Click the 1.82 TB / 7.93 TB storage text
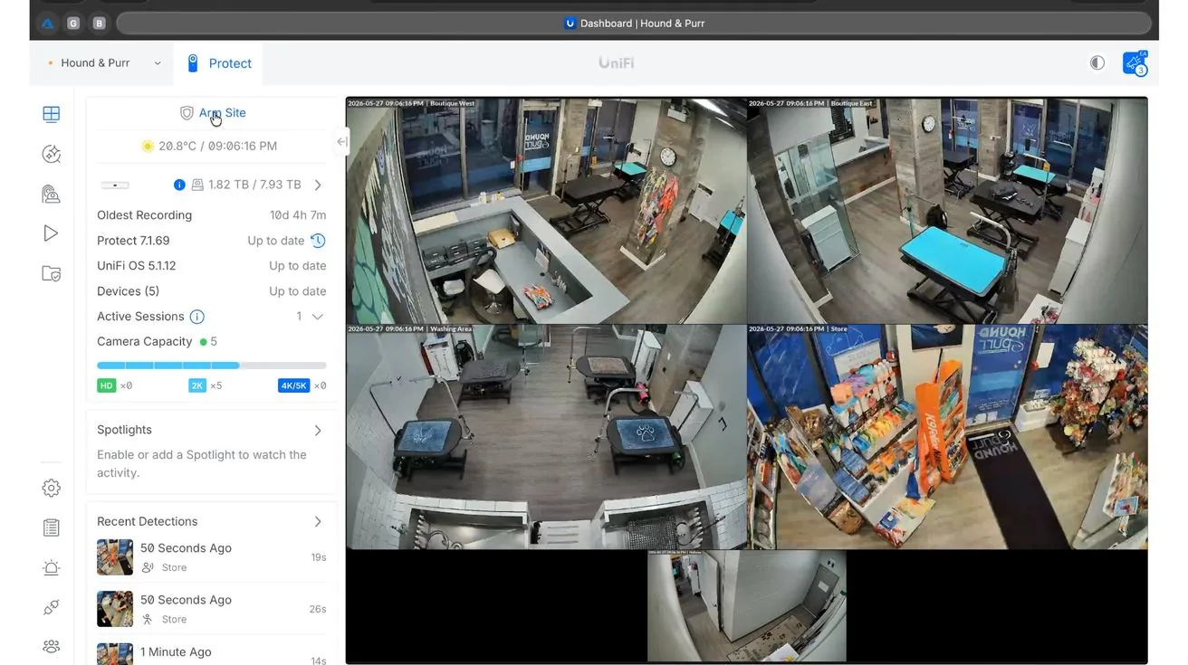Screen dimensions: 1188x665 tap(254, 185)
